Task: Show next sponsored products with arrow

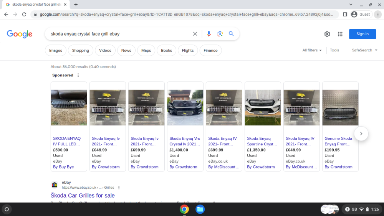Action: (361, 134)
